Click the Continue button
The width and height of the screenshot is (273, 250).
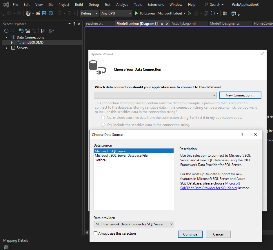pos(190,234)
